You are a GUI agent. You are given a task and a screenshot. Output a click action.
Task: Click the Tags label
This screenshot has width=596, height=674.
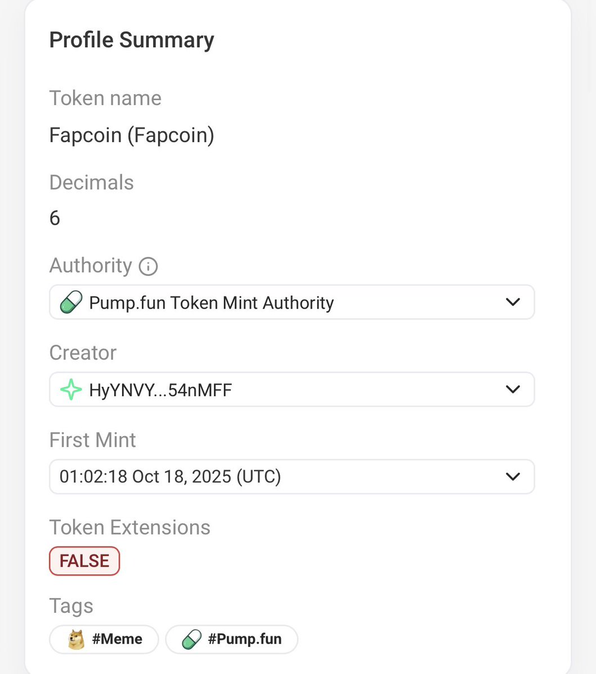coord(71,606)
